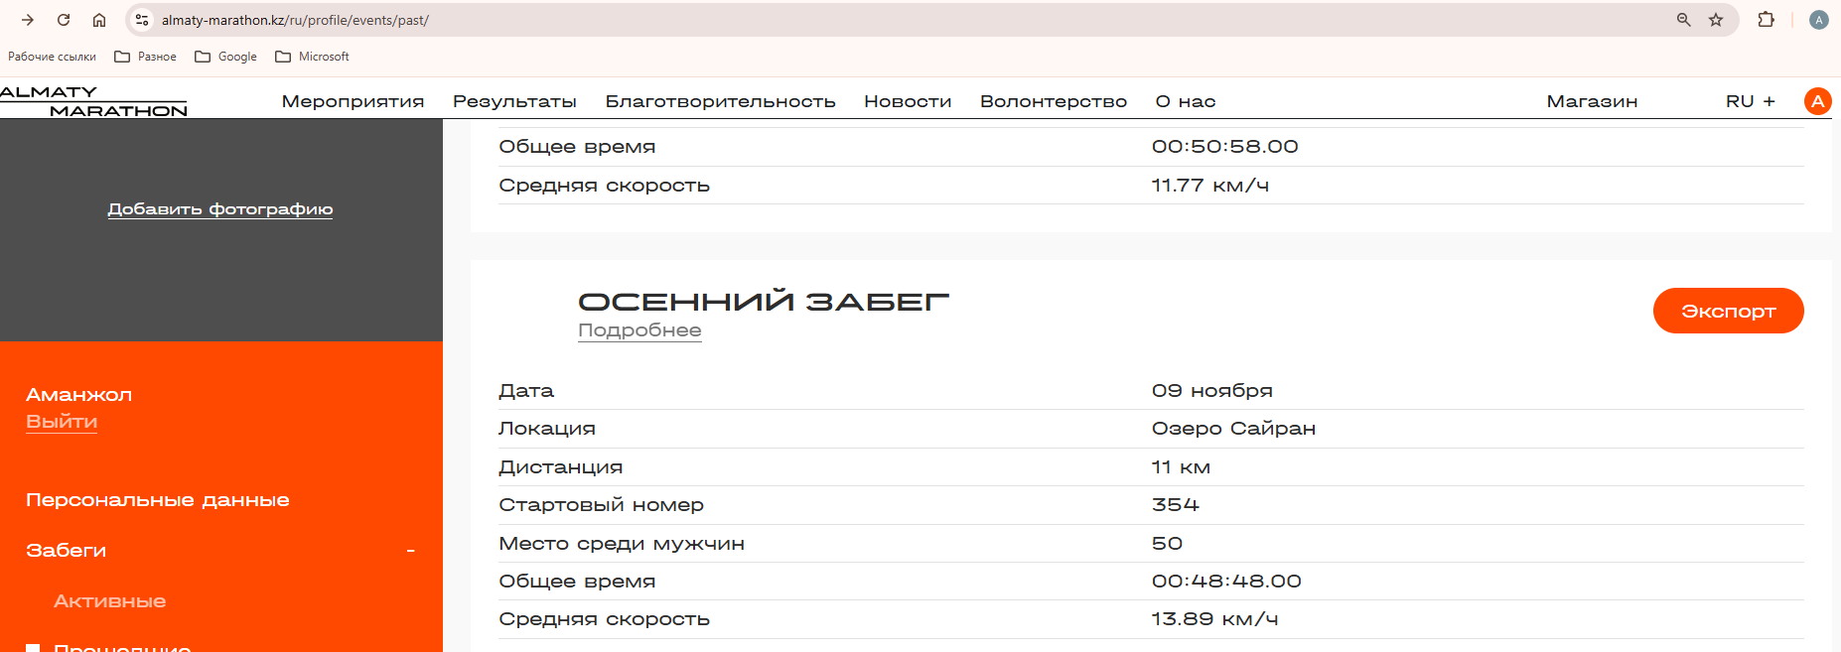Click Добавить фотографию link
The width and height of the screenshot is (1841, 652).
[220, 209]
